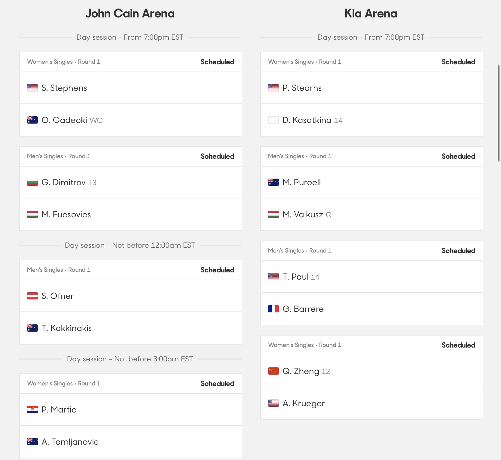Open T. Kokkinakis player row

tap(131, 328)
